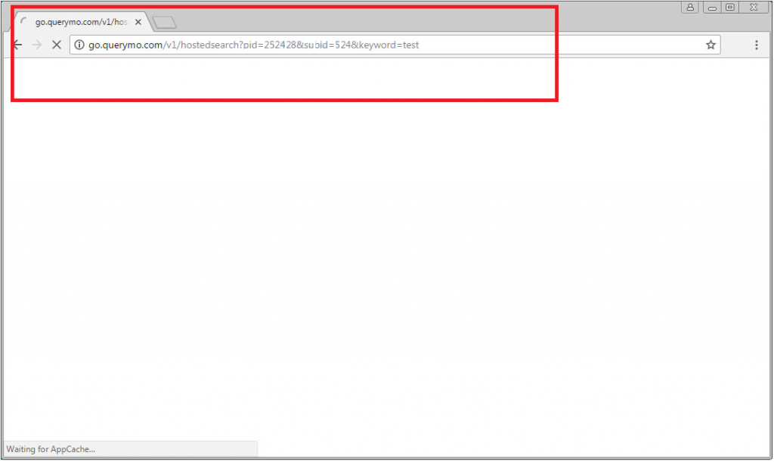774x462 pixels.
Task: Open the Chrome three-dot menu
Action: tap(756, 45)
